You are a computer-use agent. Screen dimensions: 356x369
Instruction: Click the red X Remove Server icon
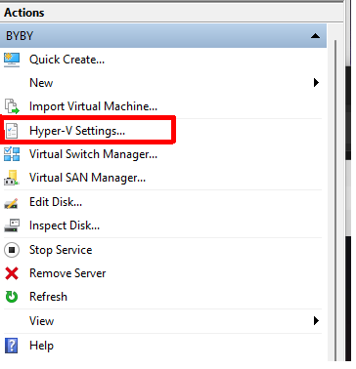tap(12, 273)
